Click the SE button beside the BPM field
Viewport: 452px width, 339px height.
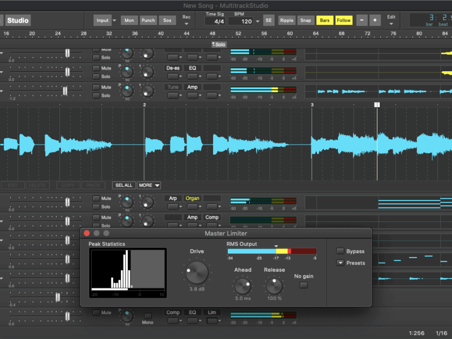point(268,20)
